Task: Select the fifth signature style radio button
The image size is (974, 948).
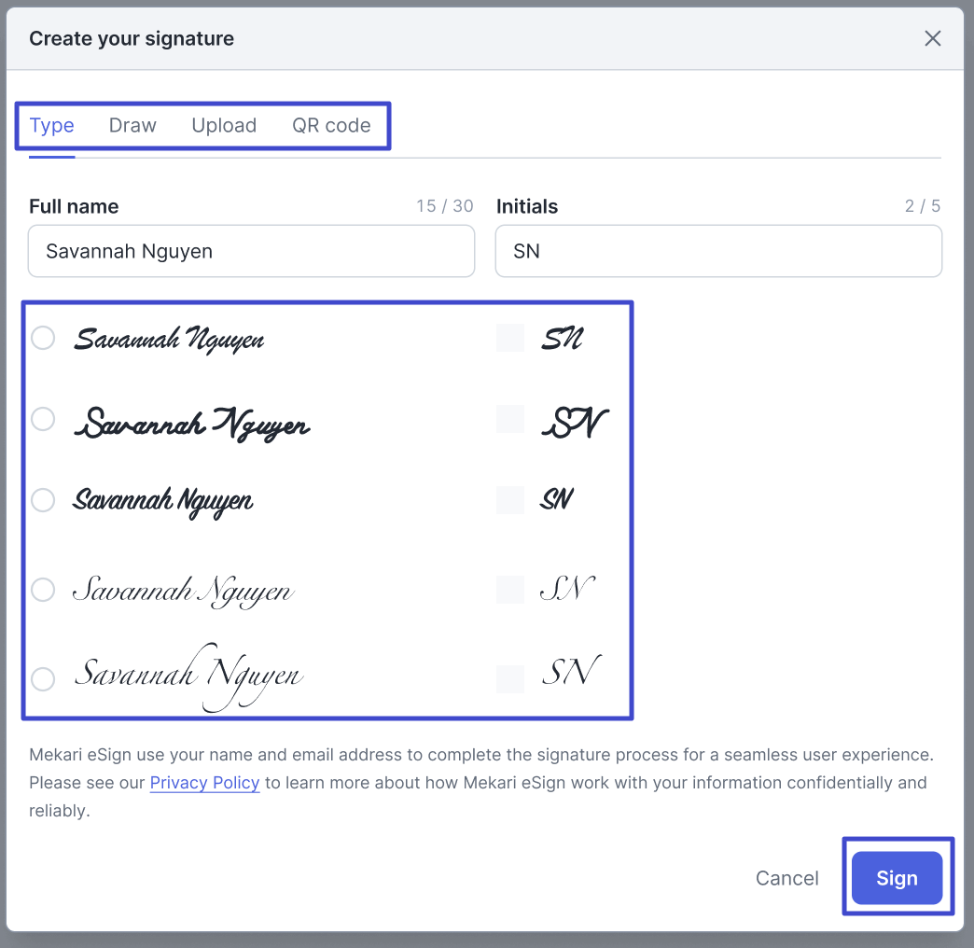Action: click(43, 678)
